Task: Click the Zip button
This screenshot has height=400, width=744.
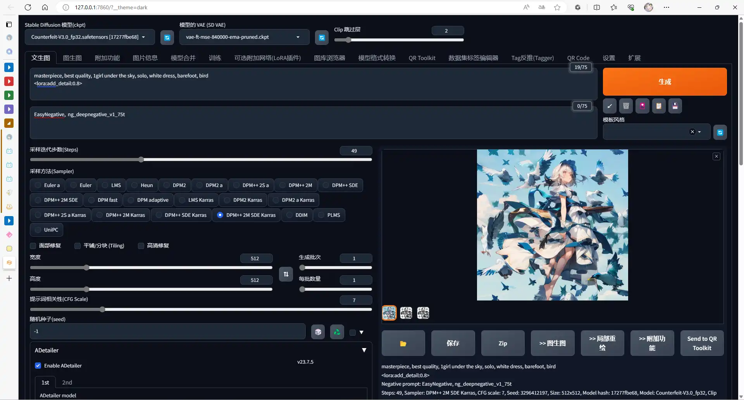Action: pos(503,343)
